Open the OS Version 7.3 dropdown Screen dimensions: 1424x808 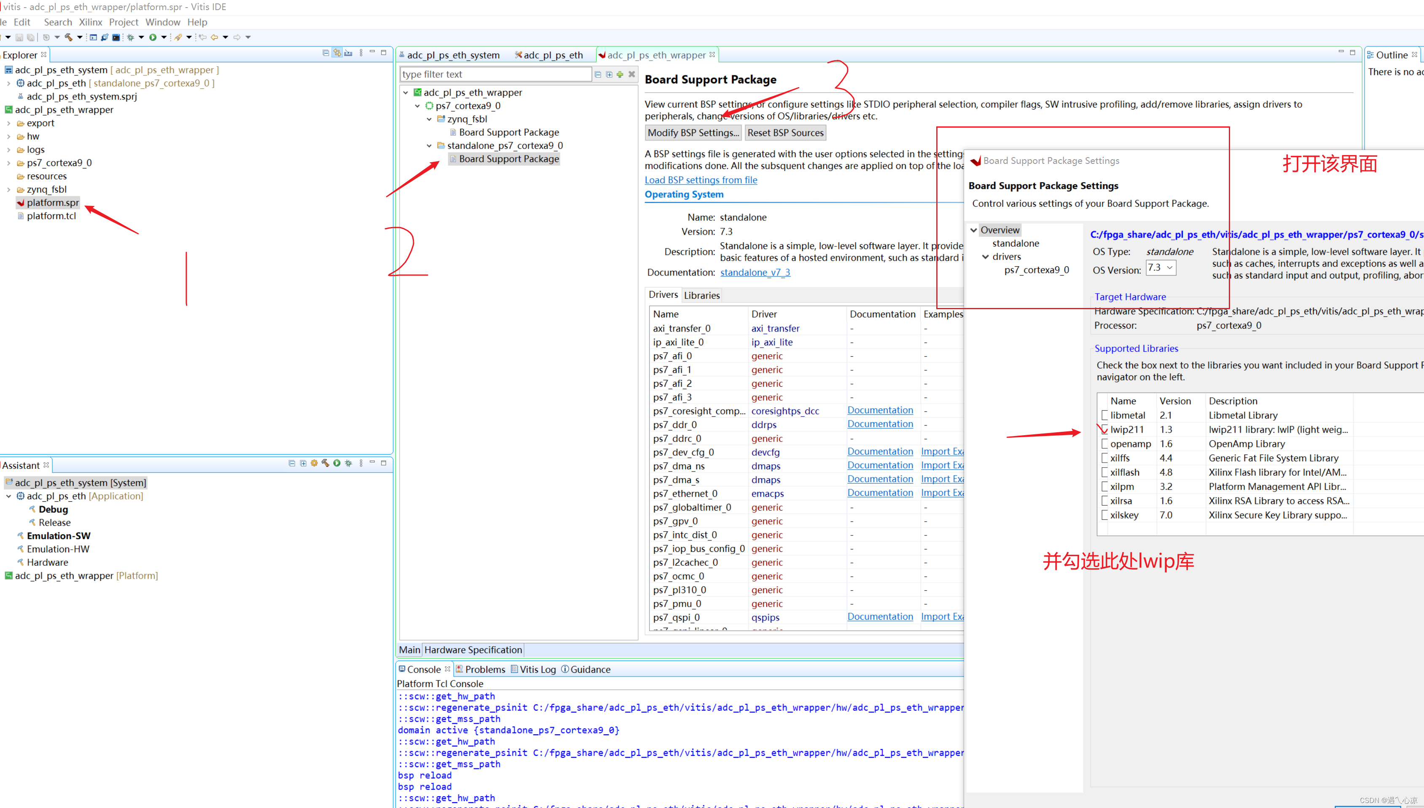pos(1161,268)
